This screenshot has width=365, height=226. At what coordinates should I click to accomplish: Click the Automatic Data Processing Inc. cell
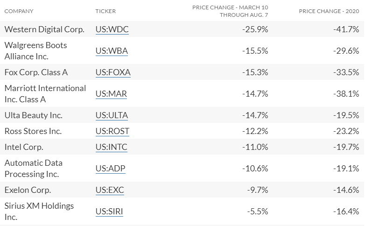click(x=33, y=169)
